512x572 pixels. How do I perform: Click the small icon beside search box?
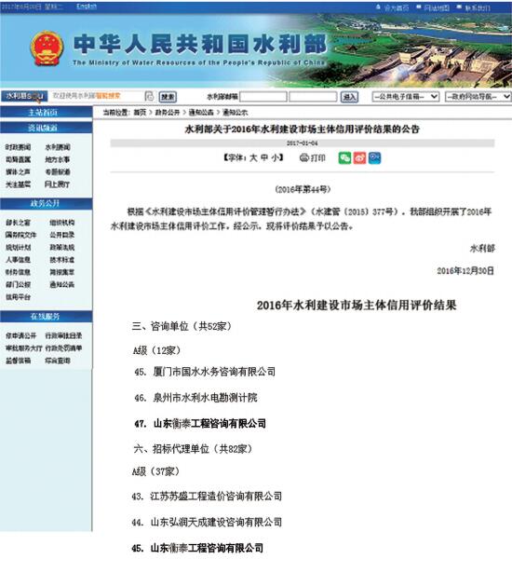pyautogui.click(x=149, y=96)
